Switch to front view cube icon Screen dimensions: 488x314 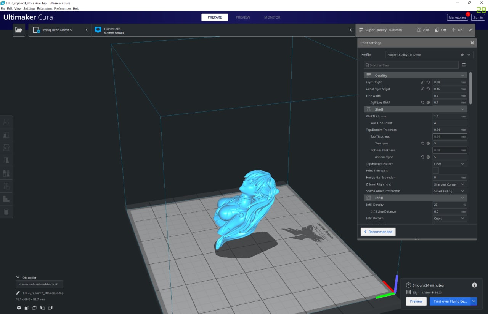pyautogui.click(x=27, y=308)
